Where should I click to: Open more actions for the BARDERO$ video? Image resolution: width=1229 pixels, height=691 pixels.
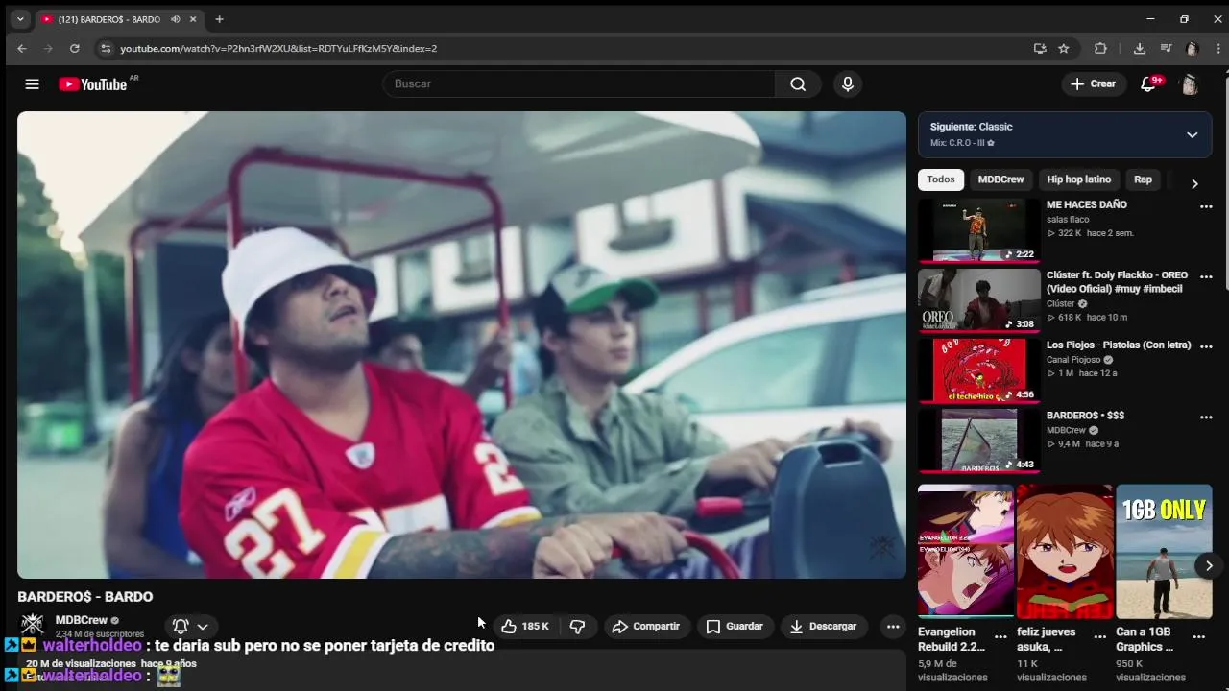tap(893, 627)
